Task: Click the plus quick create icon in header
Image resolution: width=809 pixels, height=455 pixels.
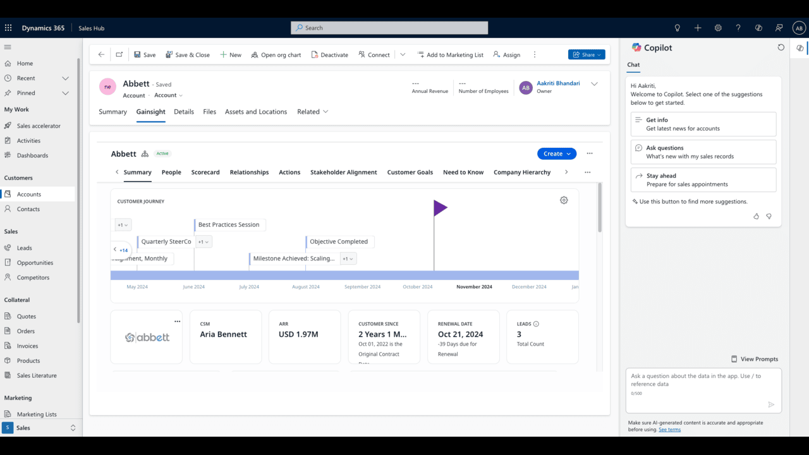Action: pos(698,28)
